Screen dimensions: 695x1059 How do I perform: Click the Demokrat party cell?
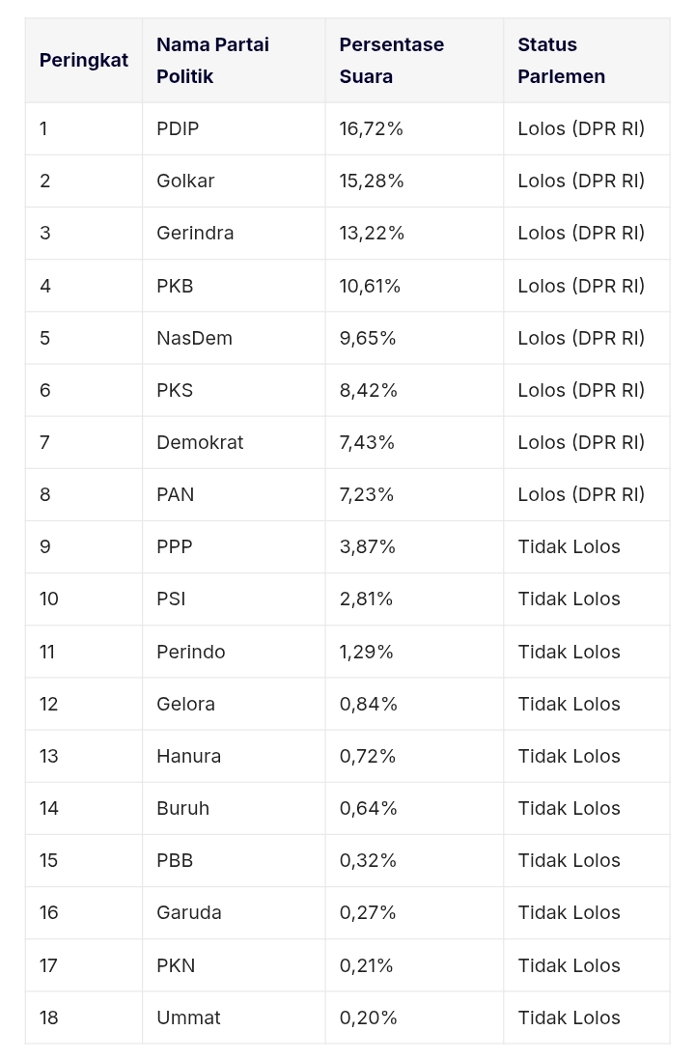pyautogui.click(x=234, y=442)
